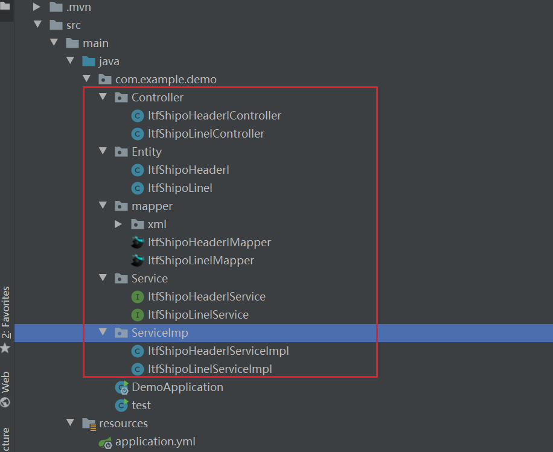Click the blue java source folder icon
Screen dimensions: 553x452
[x=89, y=61]
